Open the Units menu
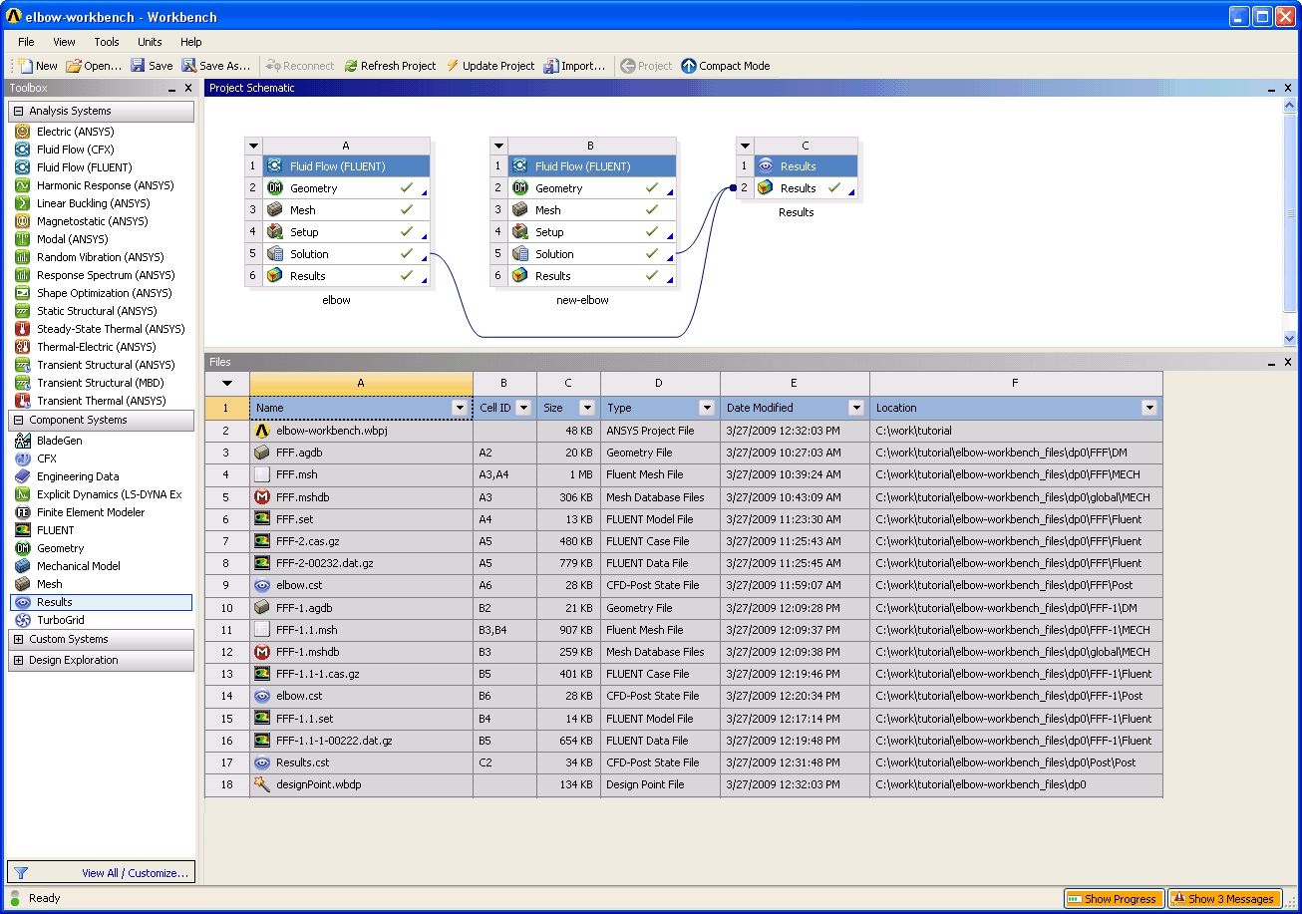The image size is (1302, 914). (x=150, y=42)
